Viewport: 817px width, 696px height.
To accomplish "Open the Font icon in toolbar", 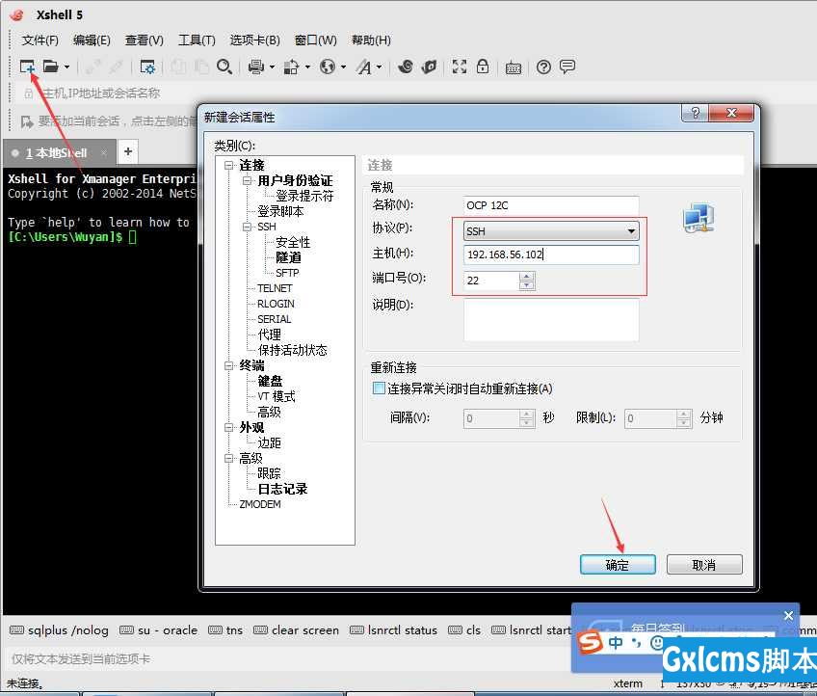I will coord(364,67).
